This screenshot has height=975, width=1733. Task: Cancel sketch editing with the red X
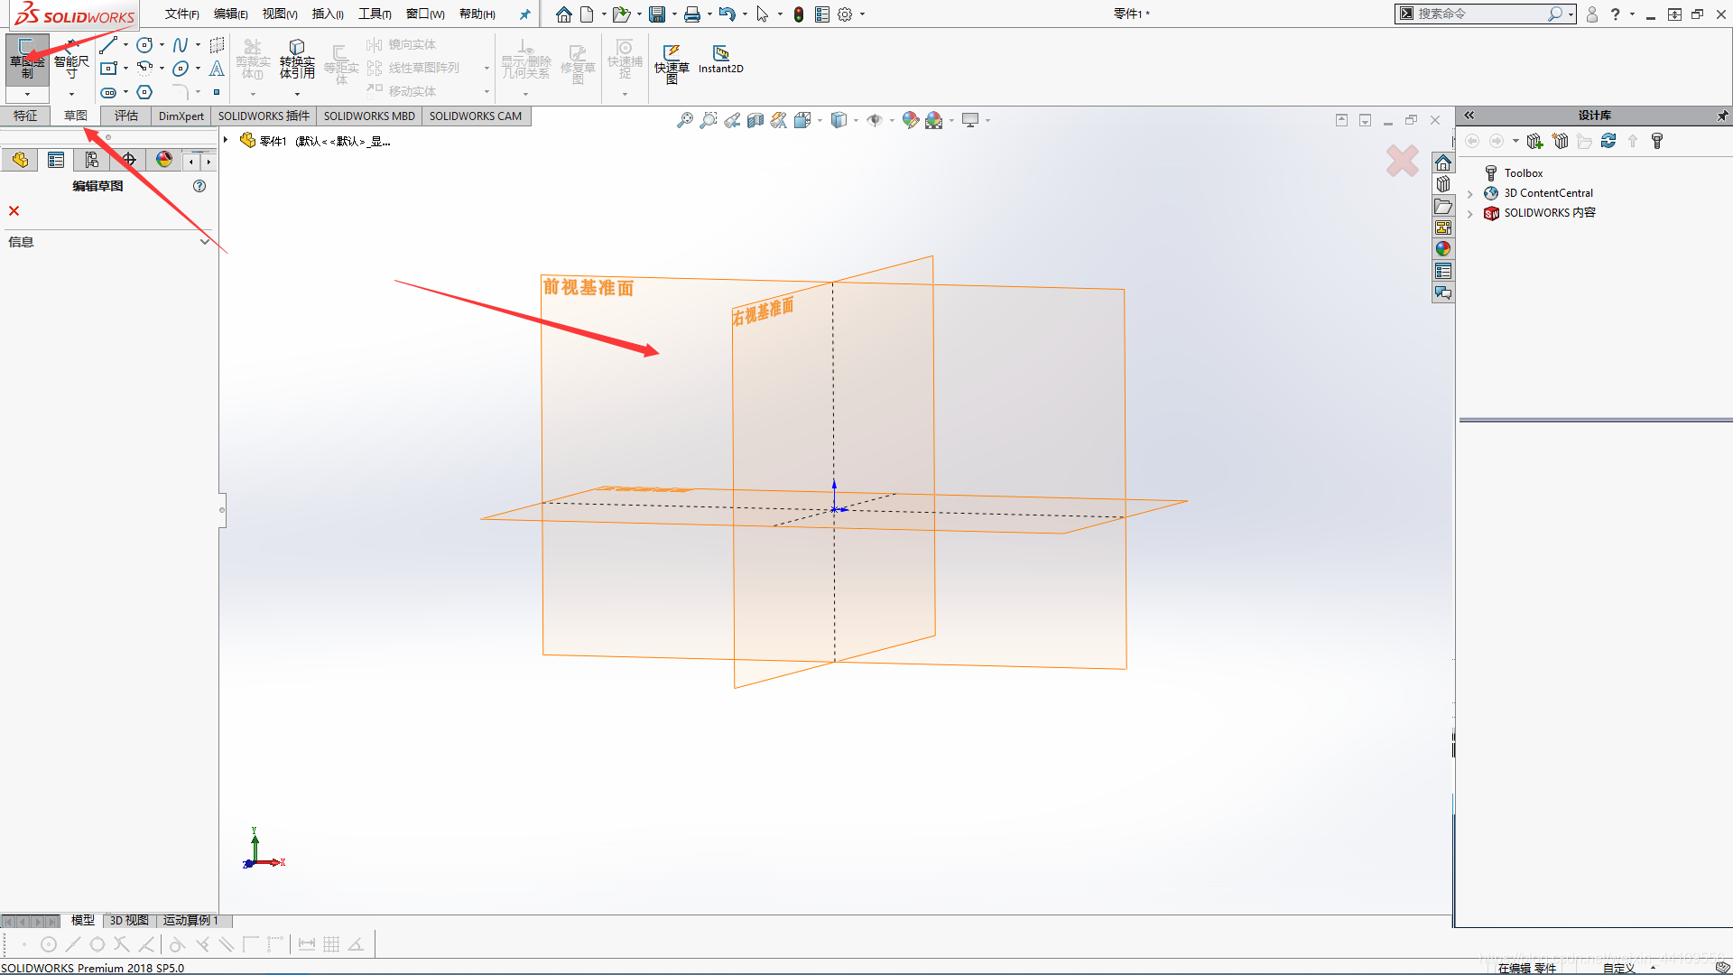pyautogui.click(x=14, y=211)
